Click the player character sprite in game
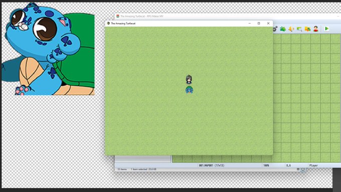This screenshot has width=341, height=192. click(x=189, y=80)
